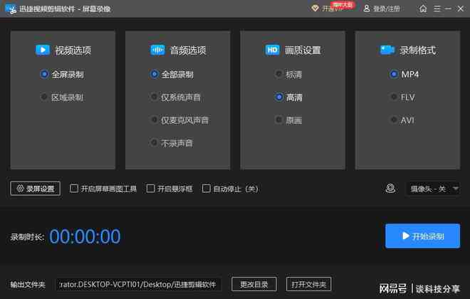Screen dimensions: 470x299
Task: Open the 摄像头-关 dropdown
Action: point(434,189)
